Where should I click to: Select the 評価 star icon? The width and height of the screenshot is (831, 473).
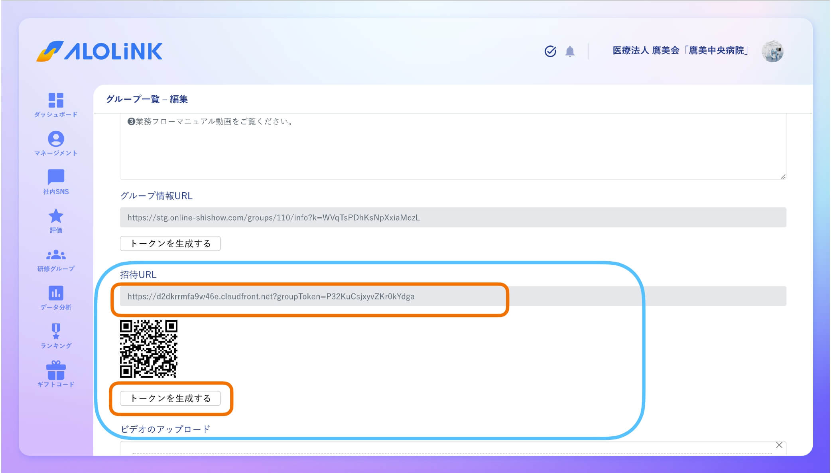[x=56, y=216]
